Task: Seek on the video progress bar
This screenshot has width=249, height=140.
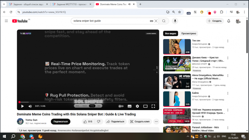Action: [x=88, y=102]
